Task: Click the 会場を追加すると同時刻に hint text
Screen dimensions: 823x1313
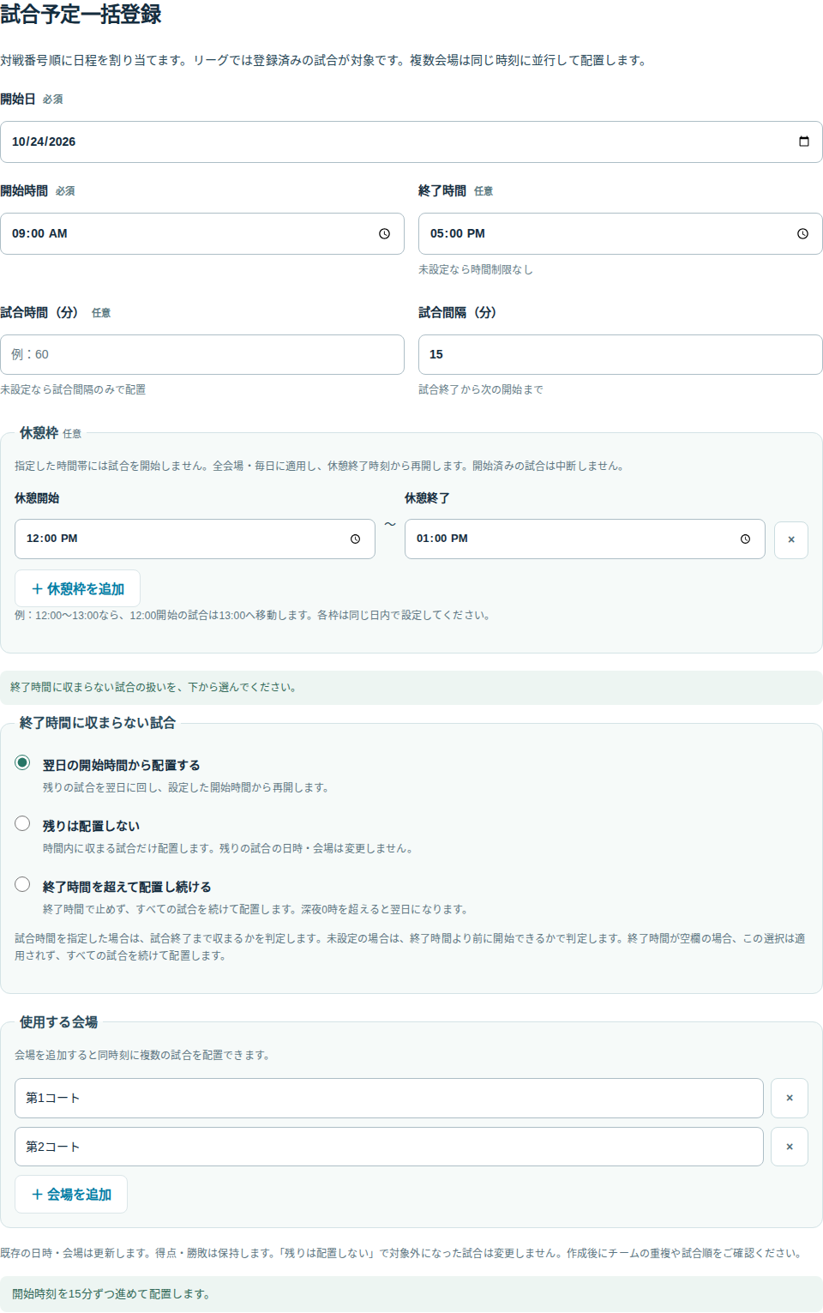Action: tap(142, 1055)
